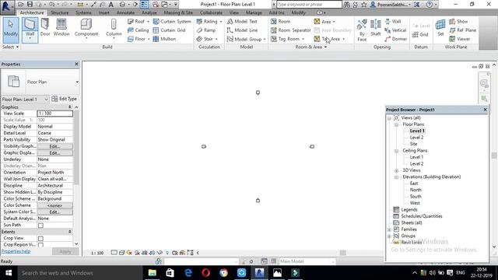
Task: Open File Explorer from taskbar
Action: click(x=153, y=273)
